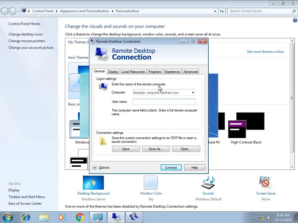This screenshot has height=223, width=298.
Task: Click the search magnifier in Control Panel
Action: (294, 11)
